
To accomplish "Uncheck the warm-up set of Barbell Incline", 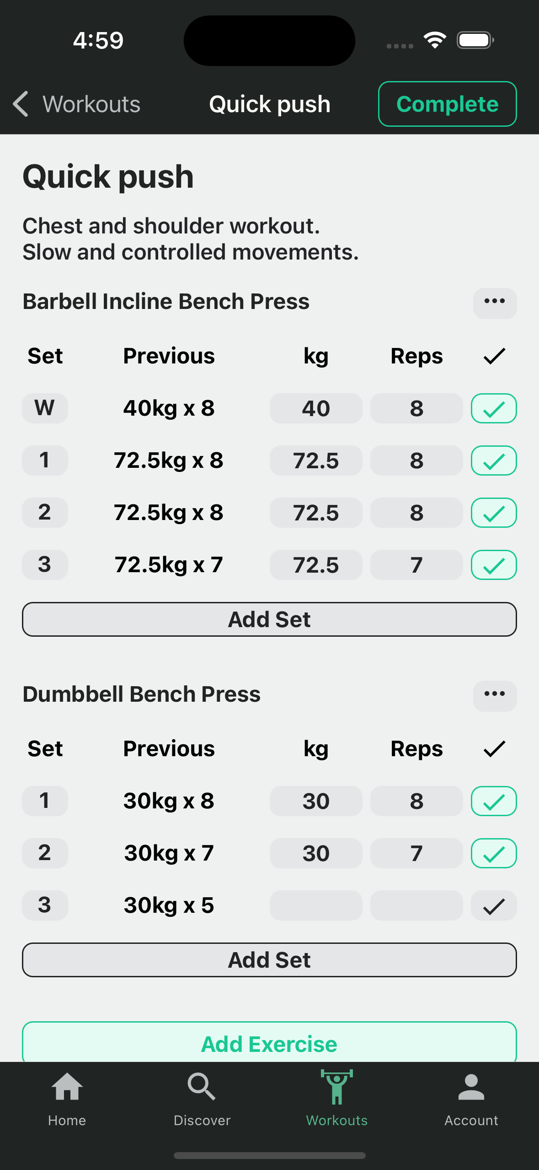I will [x=494, y=408].
